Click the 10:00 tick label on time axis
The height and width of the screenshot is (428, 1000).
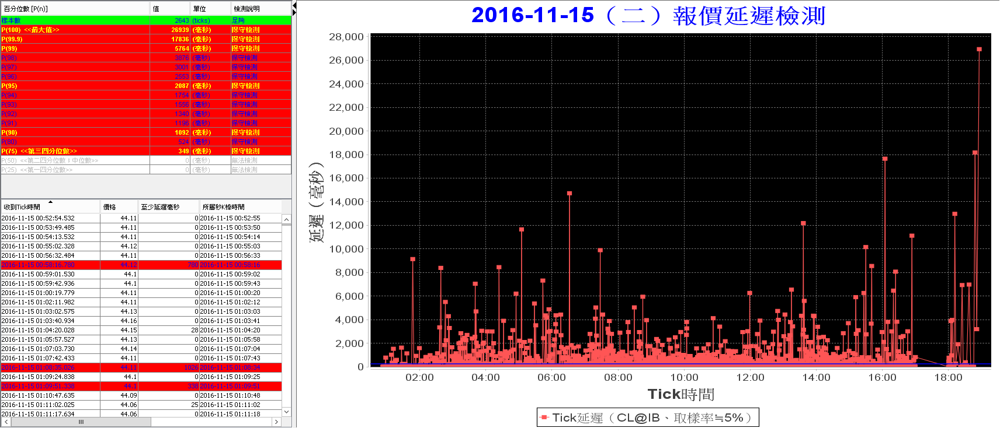[684, 377]
